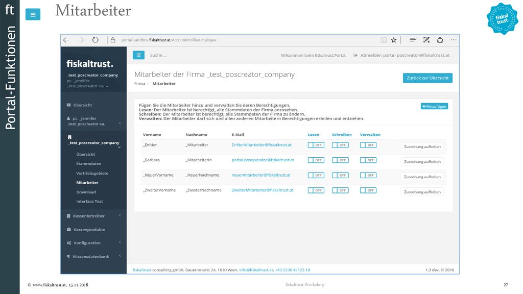Click the Konfiguration gears icon
Image resolution: width=523 pixels, height=294 pixels.
(x=69, y=243)
